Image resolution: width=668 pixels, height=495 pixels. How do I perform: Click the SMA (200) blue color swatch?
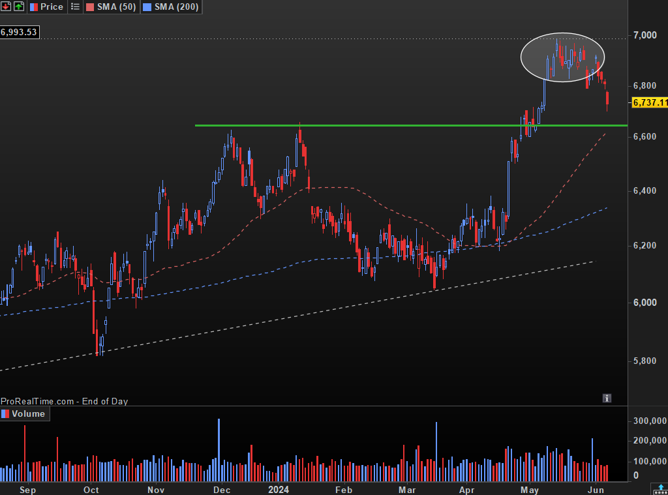tap(147, 7)
